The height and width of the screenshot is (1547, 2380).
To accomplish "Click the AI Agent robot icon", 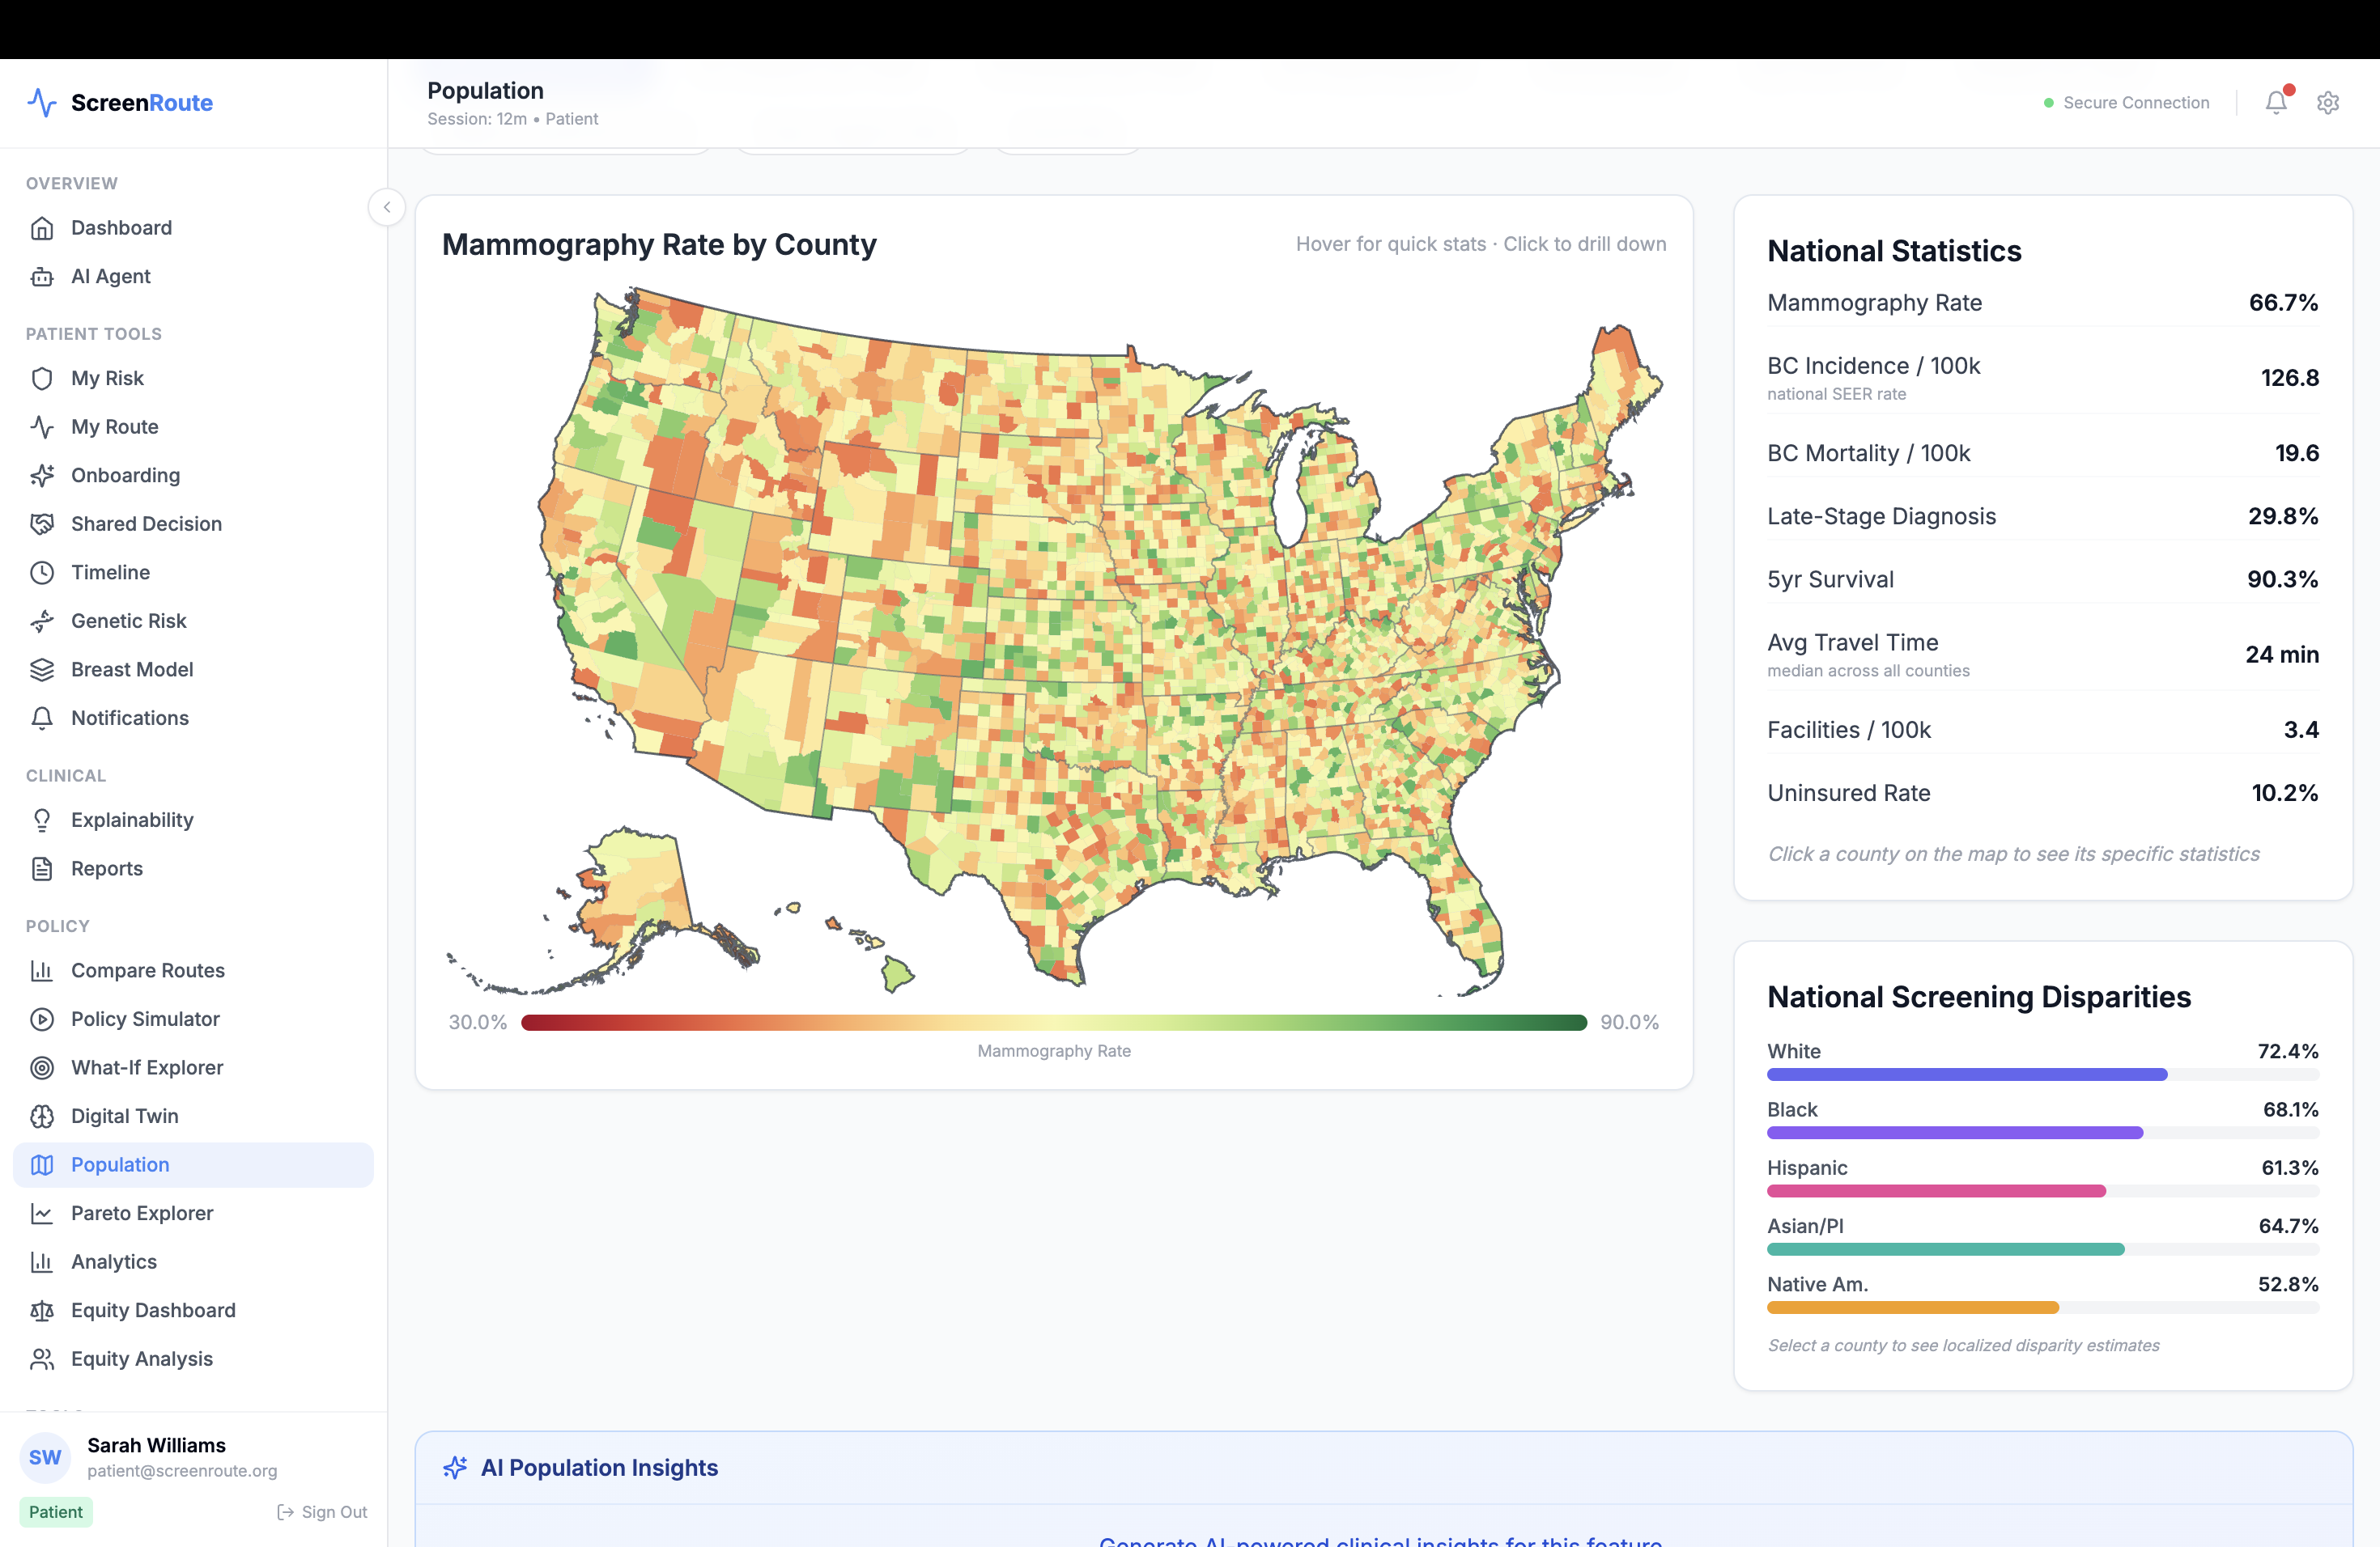I will (42, 277).
